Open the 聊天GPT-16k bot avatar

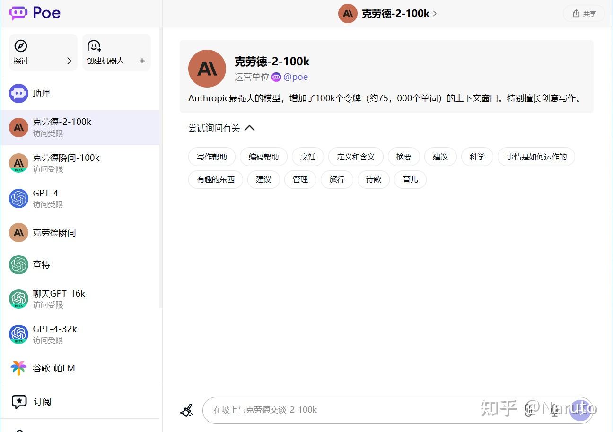[x=18, y=299]
